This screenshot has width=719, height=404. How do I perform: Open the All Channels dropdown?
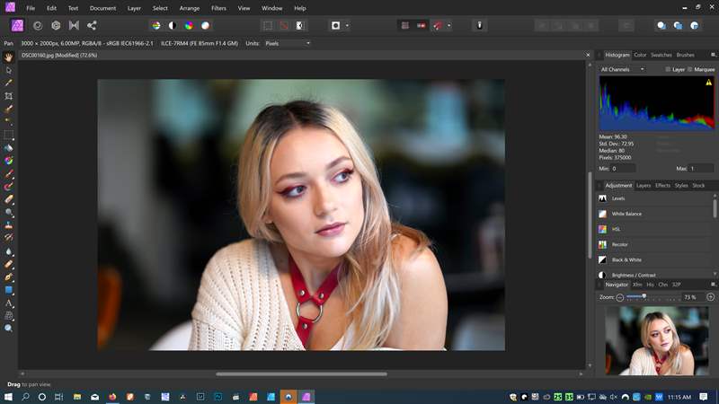point(622,69)
